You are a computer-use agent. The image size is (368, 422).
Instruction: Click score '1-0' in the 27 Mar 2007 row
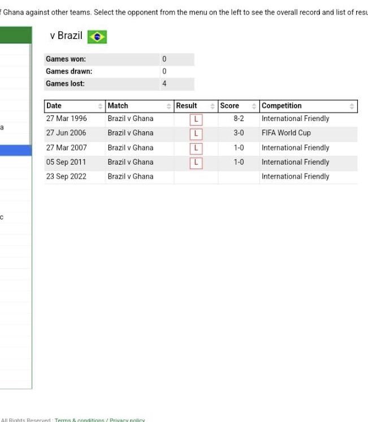point(239,148)
